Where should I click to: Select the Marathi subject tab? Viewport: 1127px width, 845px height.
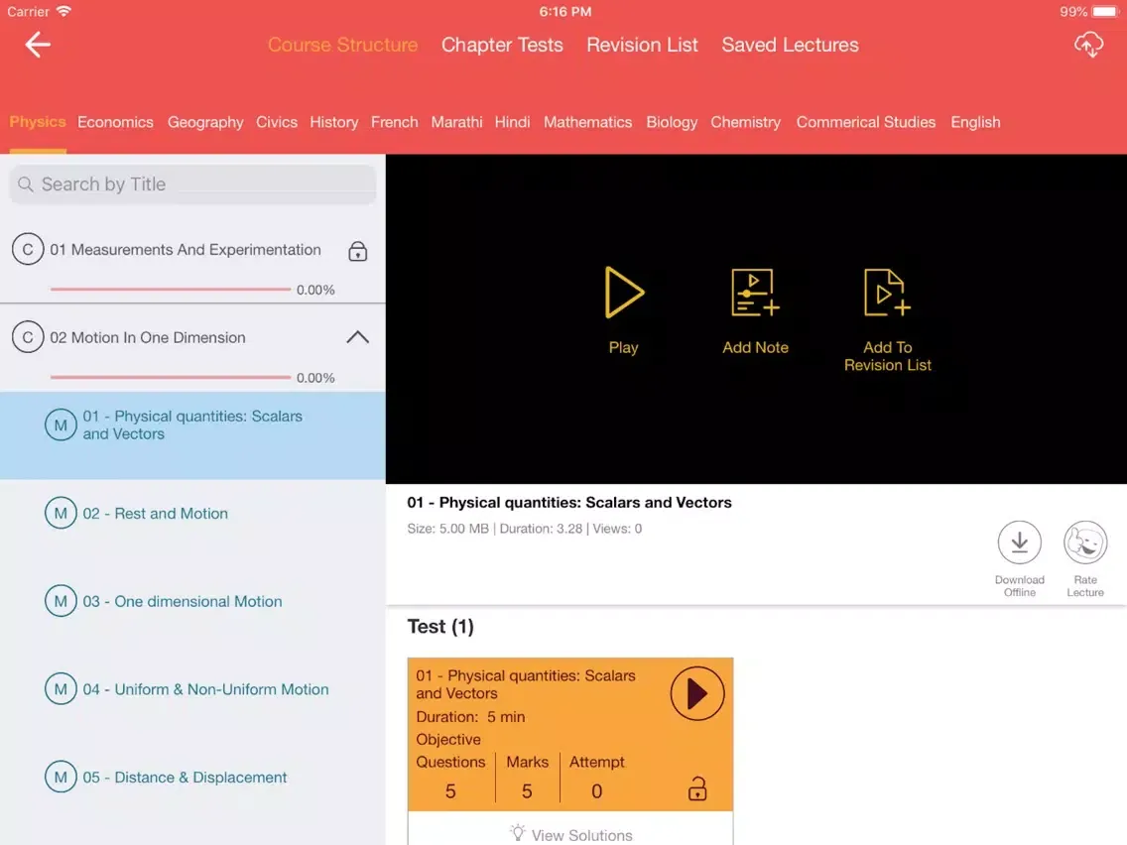[456, 122]
